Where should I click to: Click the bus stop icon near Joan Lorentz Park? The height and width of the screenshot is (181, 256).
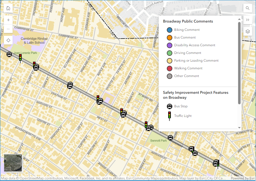[x=9, y=54]
